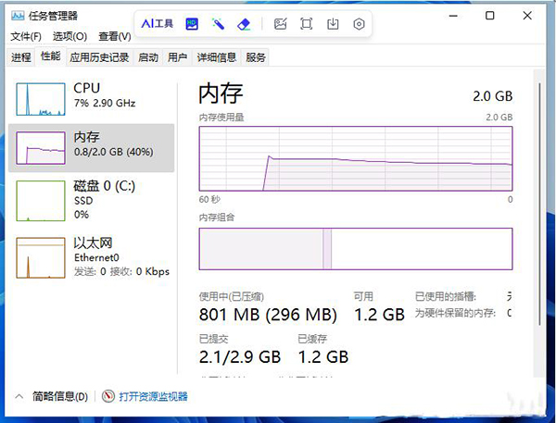Open the 查看(V) menu

click(114, 37)
